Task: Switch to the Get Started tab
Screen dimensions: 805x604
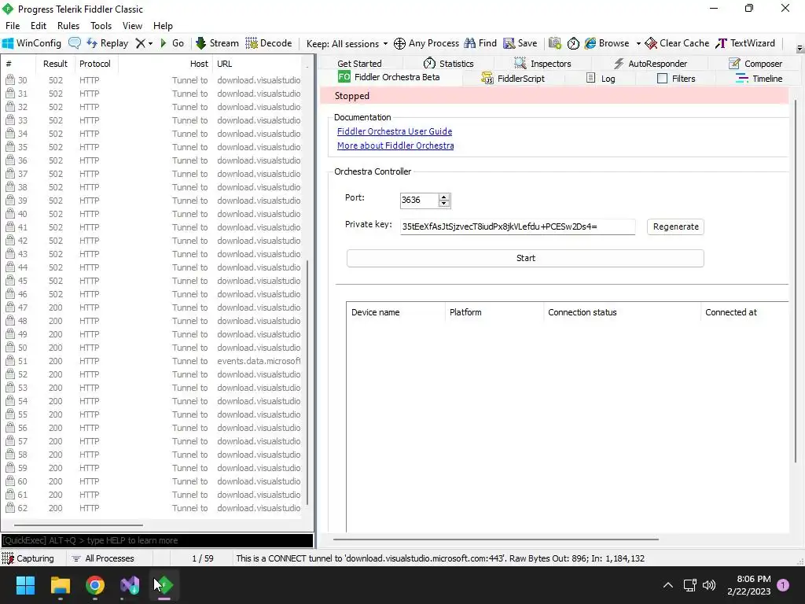Action: [359, 64]
